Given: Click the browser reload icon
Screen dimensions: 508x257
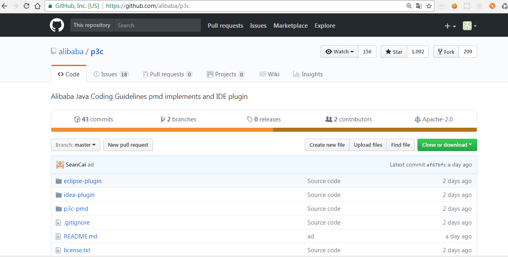Looking at the screenshot, I should coord(26,6).
